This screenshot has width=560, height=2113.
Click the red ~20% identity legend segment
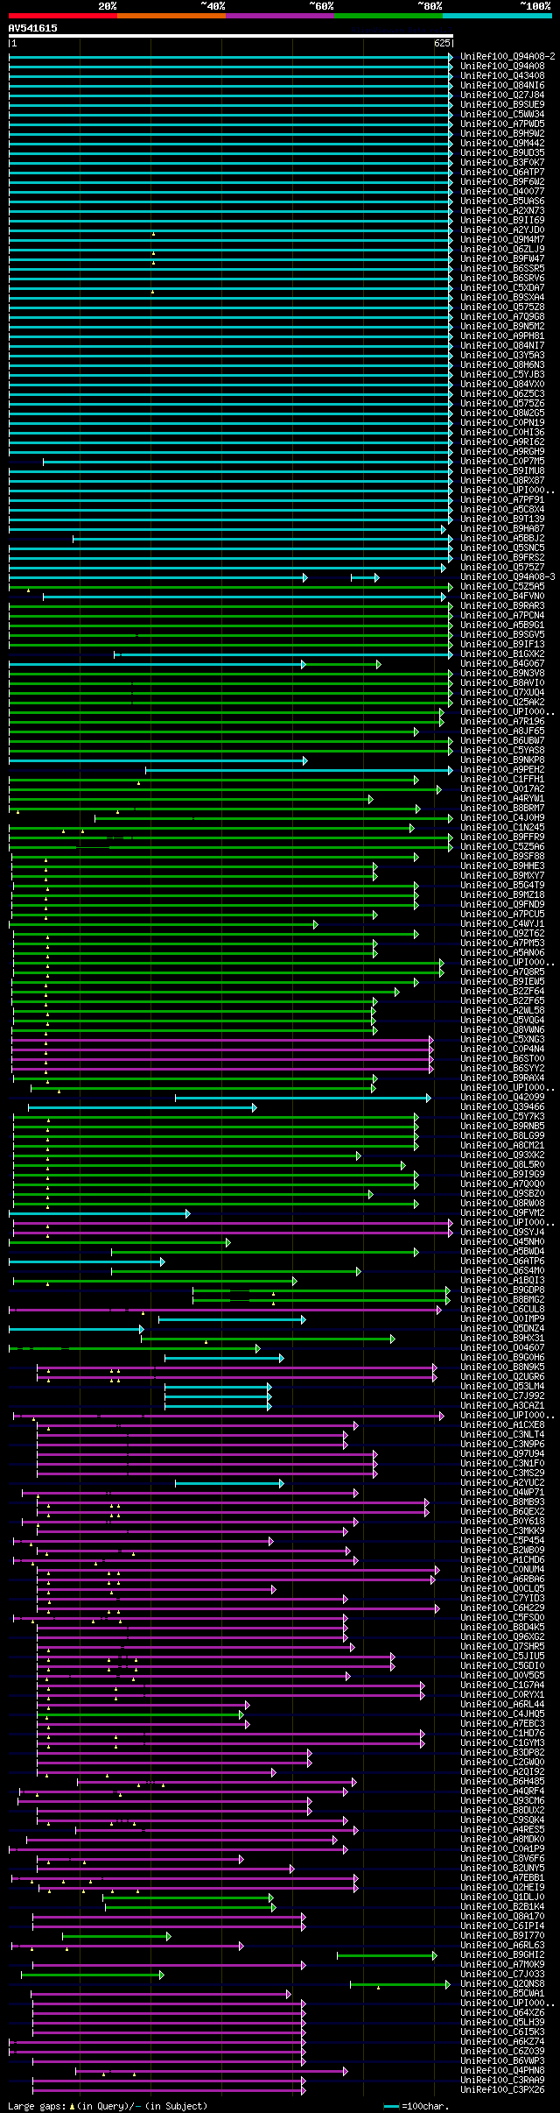pyautogui.click(x=62, y=16)
